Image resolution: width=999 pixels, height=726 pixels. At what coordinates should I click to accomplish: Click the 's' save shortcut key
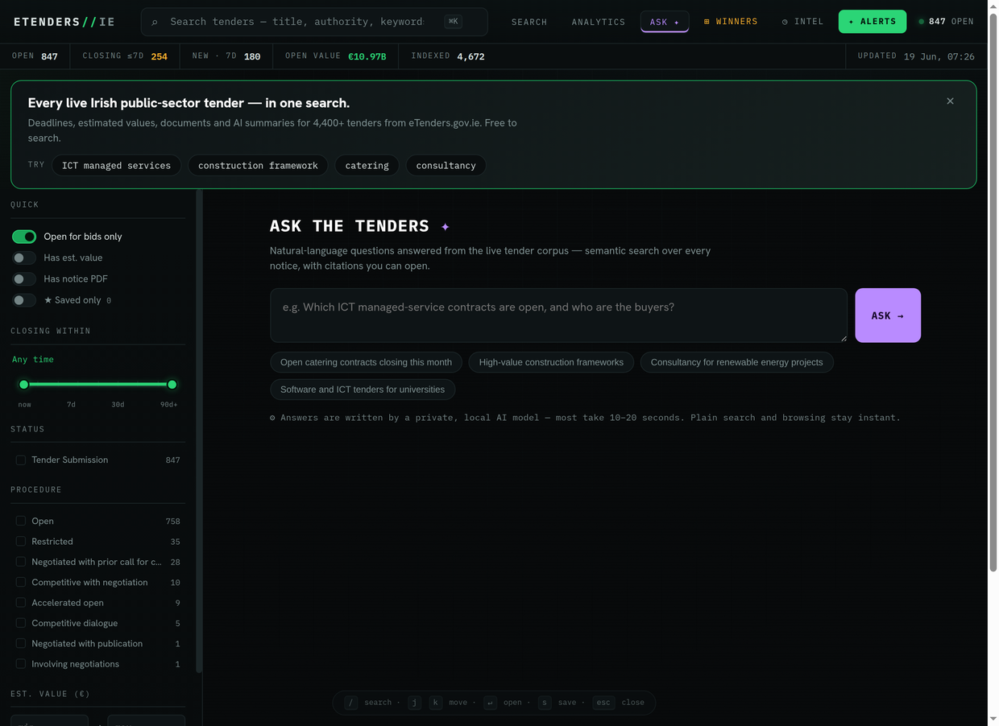point(545,703)
